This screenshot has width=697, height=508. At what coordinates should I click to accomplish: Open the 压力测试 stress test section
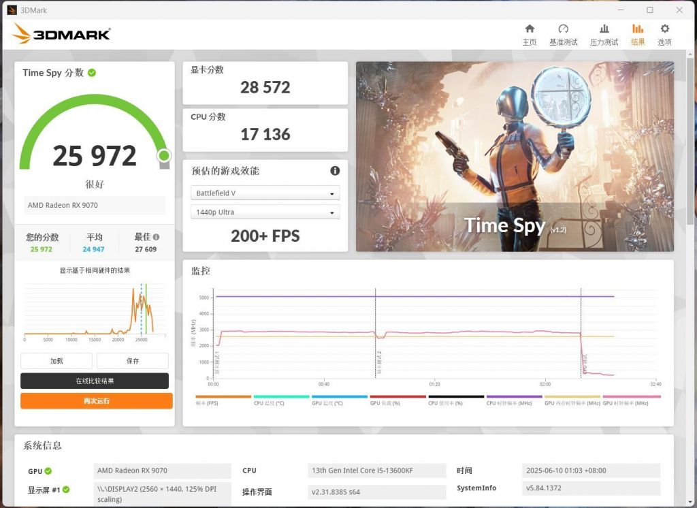click(x=603, y=33)
